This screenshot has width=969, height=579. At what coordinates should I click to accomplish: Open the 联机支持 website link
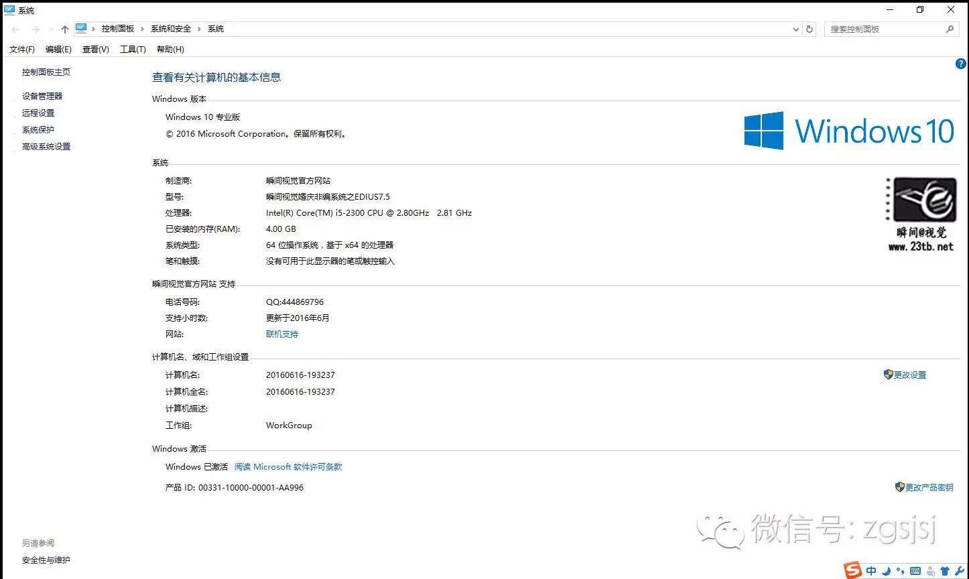pos(282,334)
